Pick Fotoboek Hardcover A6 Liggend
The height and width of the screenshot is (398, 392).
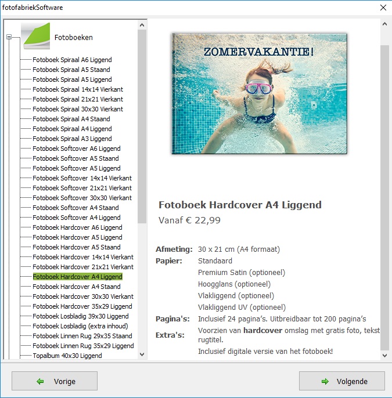click(x=77, y=227)
